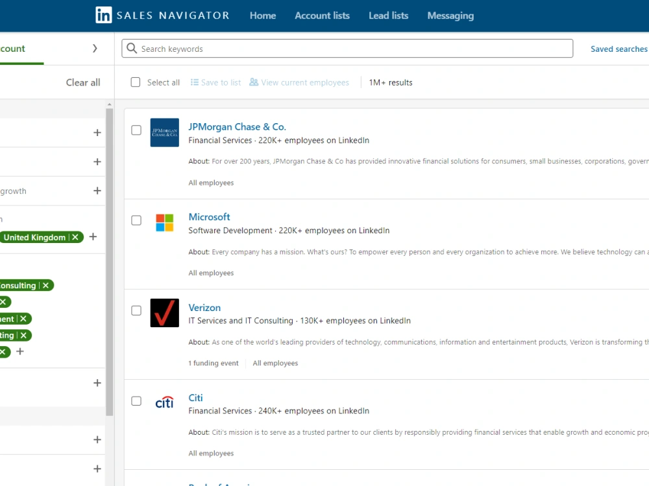This screenshot has width=649, height=486.
Task: View All employees for JPMorgan Chase
Action: [211, 183]
